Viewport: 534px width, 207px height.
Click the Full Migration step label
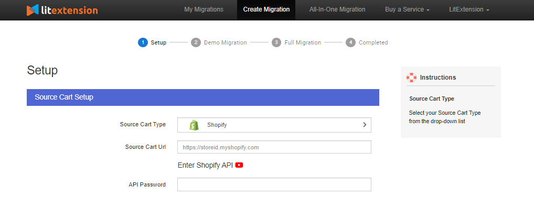[303, 42]
